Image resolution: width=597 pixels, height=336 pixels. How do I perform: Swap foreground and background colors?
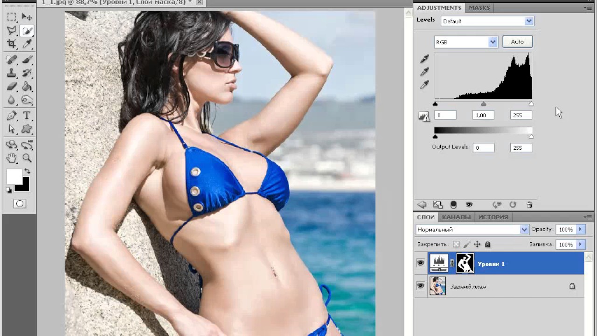coord(27,171)
